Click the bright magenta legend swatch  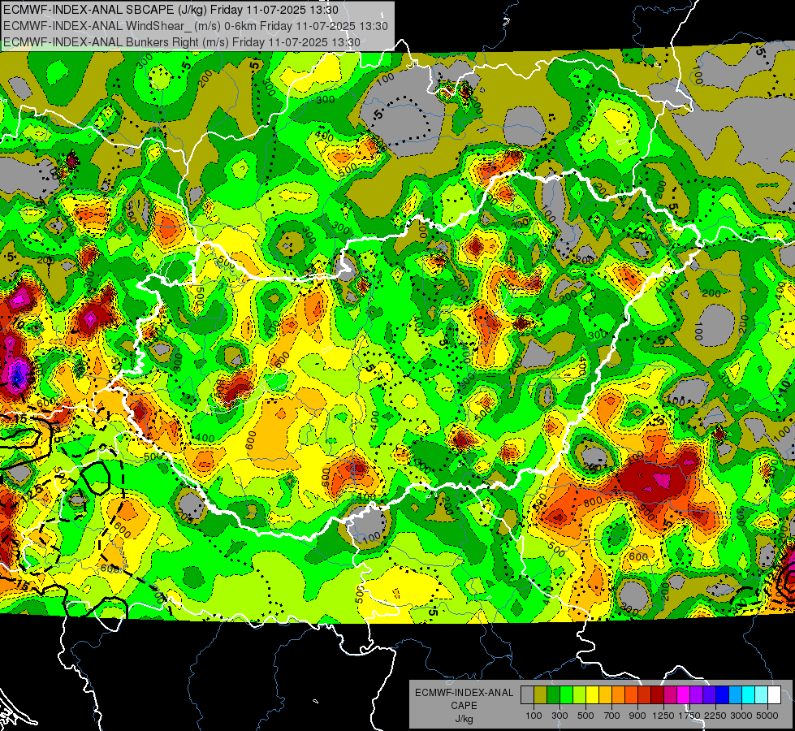coord(684,695)
